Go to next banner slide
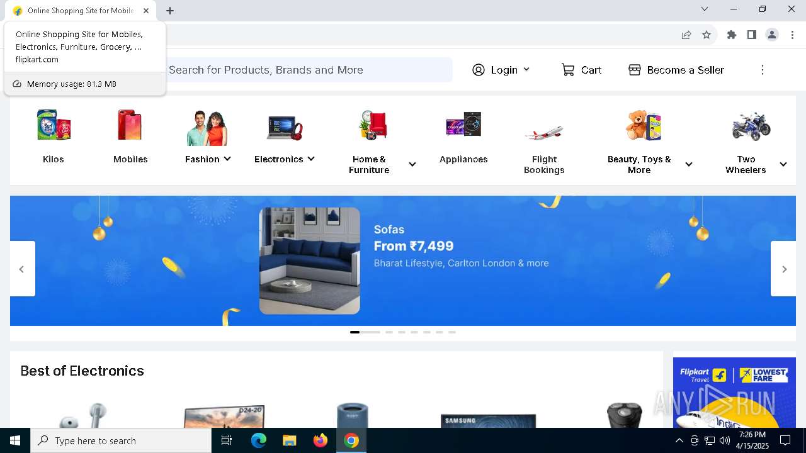Screen dimensions: 806x453 784,269
